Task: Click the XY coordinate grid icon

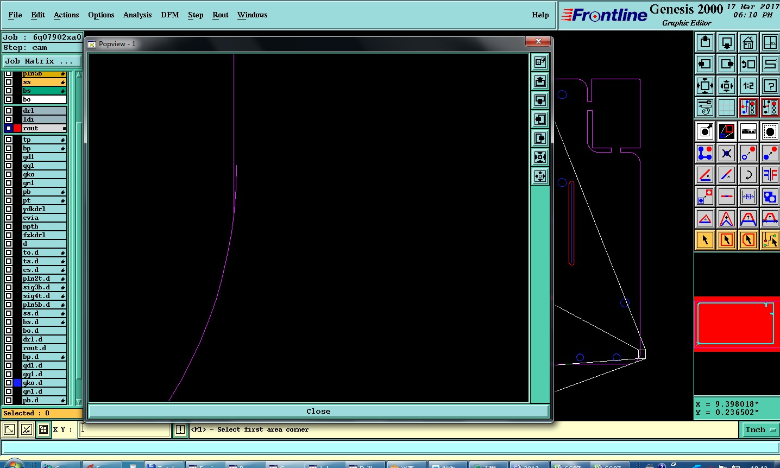Action: [43, 430]
